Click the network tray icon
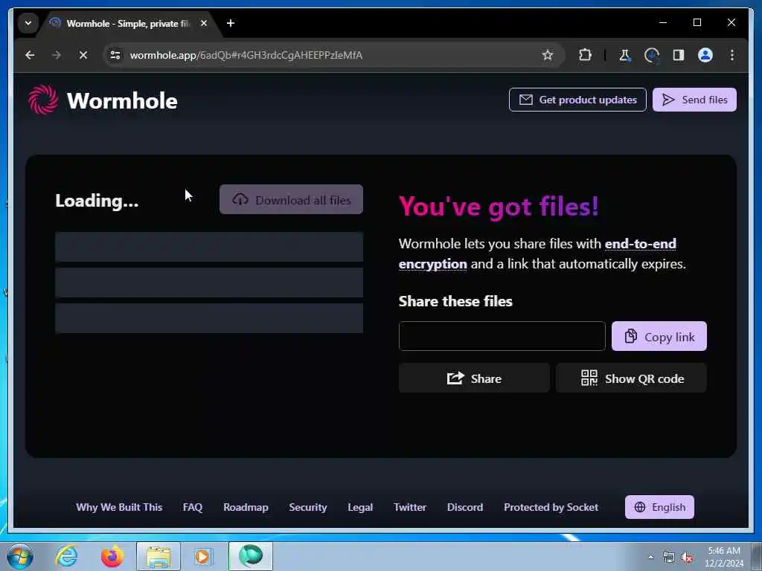The width and height of the screenshot is (762, 571). (669, 558)
